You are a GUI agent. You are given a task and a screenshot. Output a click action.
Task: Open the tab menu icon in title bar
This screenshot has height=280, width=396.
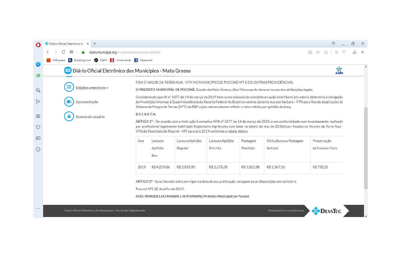pos(333,44)
